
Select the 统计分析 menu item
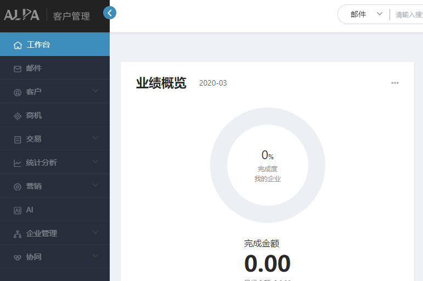coord(55,162)
